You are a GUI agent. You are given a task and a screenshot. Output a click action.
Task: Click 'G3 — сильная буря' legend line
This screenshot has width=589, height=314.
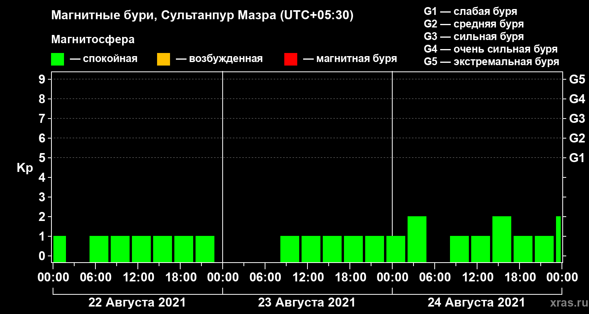[474, 37]
